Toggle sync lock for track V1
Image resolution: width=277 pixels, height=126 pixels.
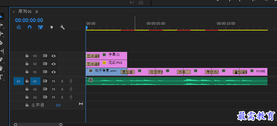[x=45, y=72]
